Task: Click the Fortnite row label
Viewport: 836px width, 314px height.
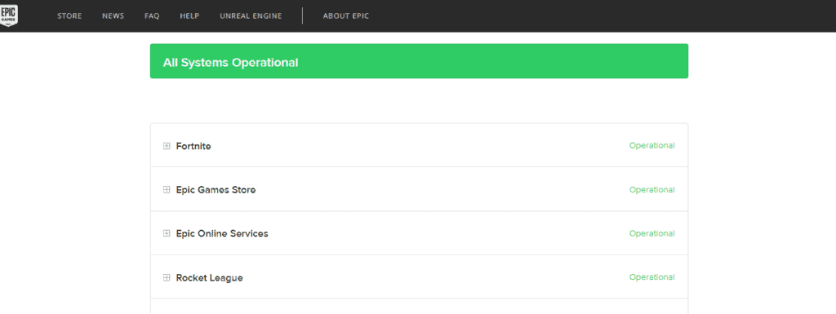Action: coord(193,146)
